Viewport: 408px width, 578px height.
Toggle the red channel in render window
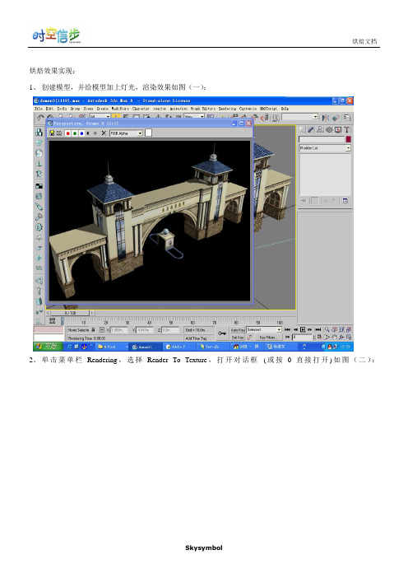tap(67, 133)
